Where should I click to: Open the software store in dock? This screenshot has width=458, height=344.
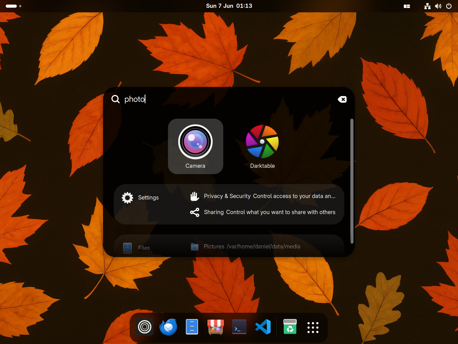216,327
